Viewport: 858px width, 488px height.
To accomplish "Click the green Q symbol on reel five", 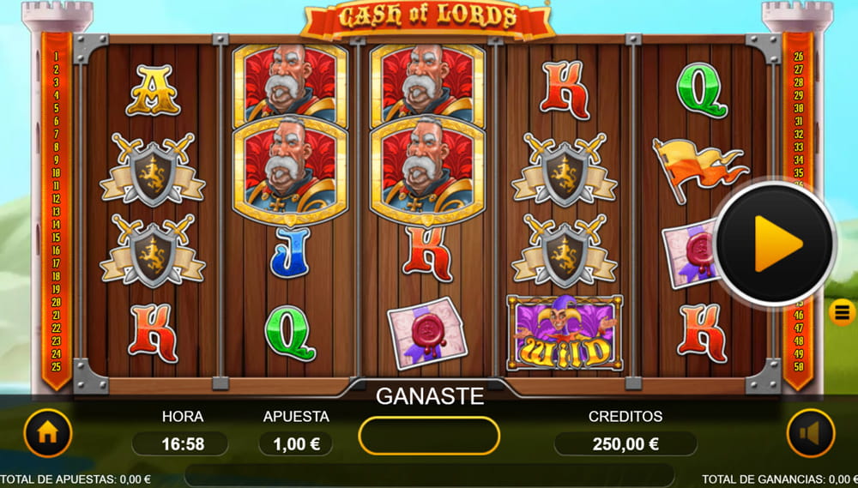I will 702,90.
